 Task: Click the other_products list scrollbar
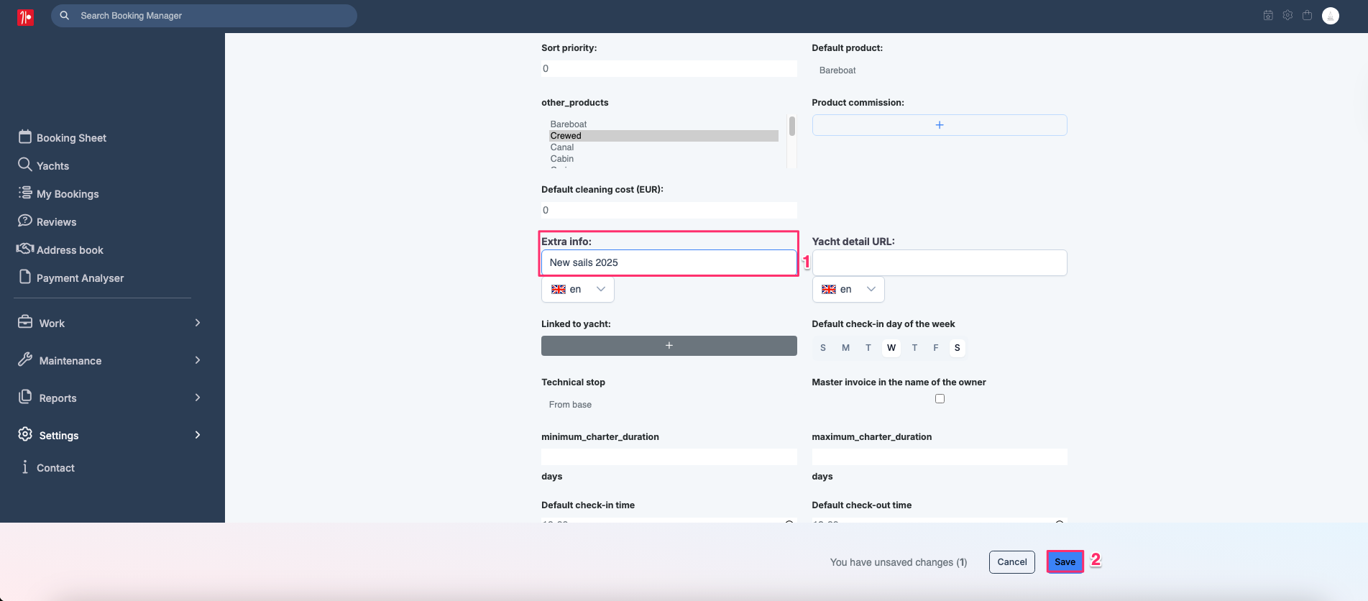(x=792, y=127)
